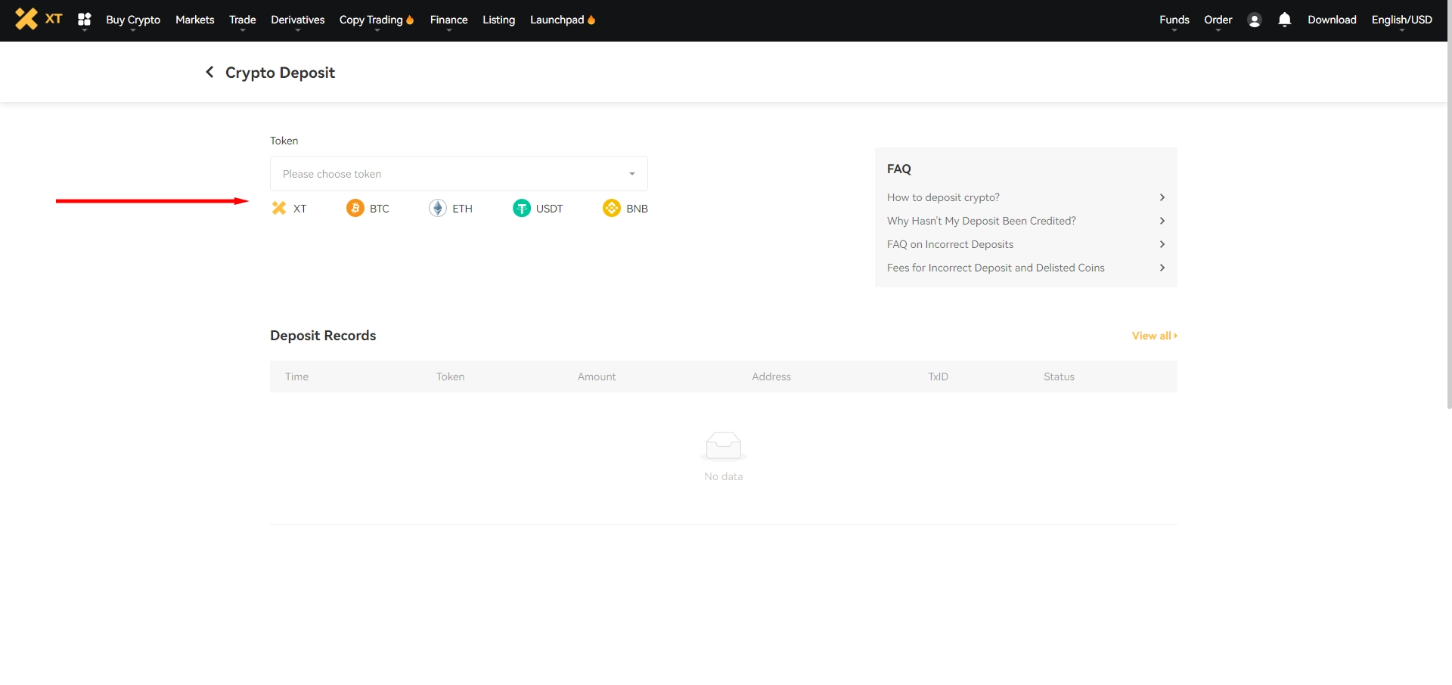This screenshot has height=685, width=1452.
Task: Click the No data empty inbox icon
Action: [724, 446]
